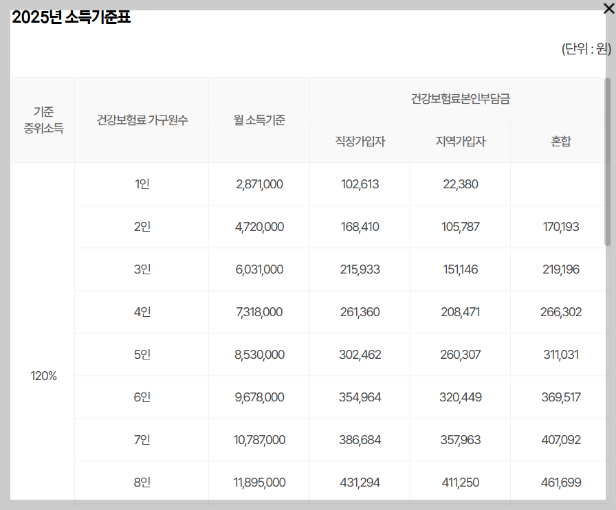Select the 4인 household row label
The width and height of the screenshot is (616, 510).
tap(141, 312)
